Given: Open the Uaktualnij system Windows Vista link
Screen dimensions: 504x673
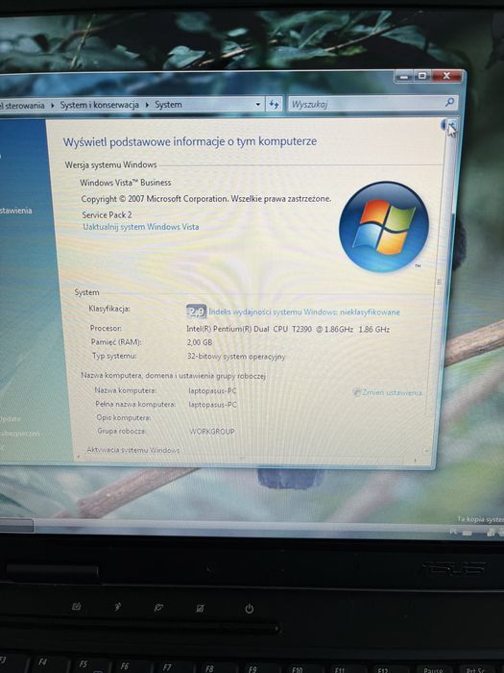Looking at the screenshot, I should (x=141, y=227).
